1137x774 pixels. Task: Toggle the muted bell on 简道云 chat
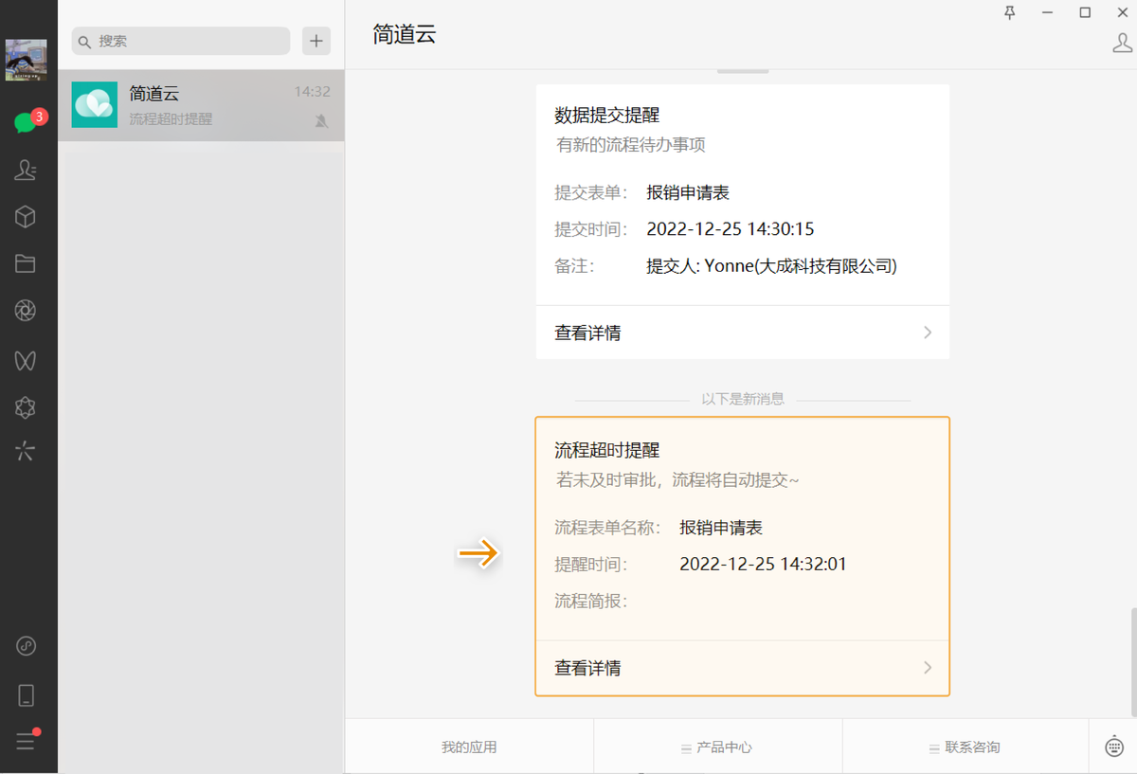(x=321, y=120)
